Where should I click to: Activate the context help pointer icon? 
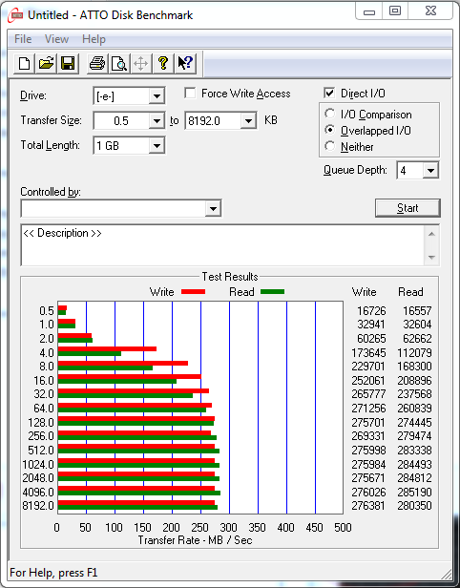point(185,63)
